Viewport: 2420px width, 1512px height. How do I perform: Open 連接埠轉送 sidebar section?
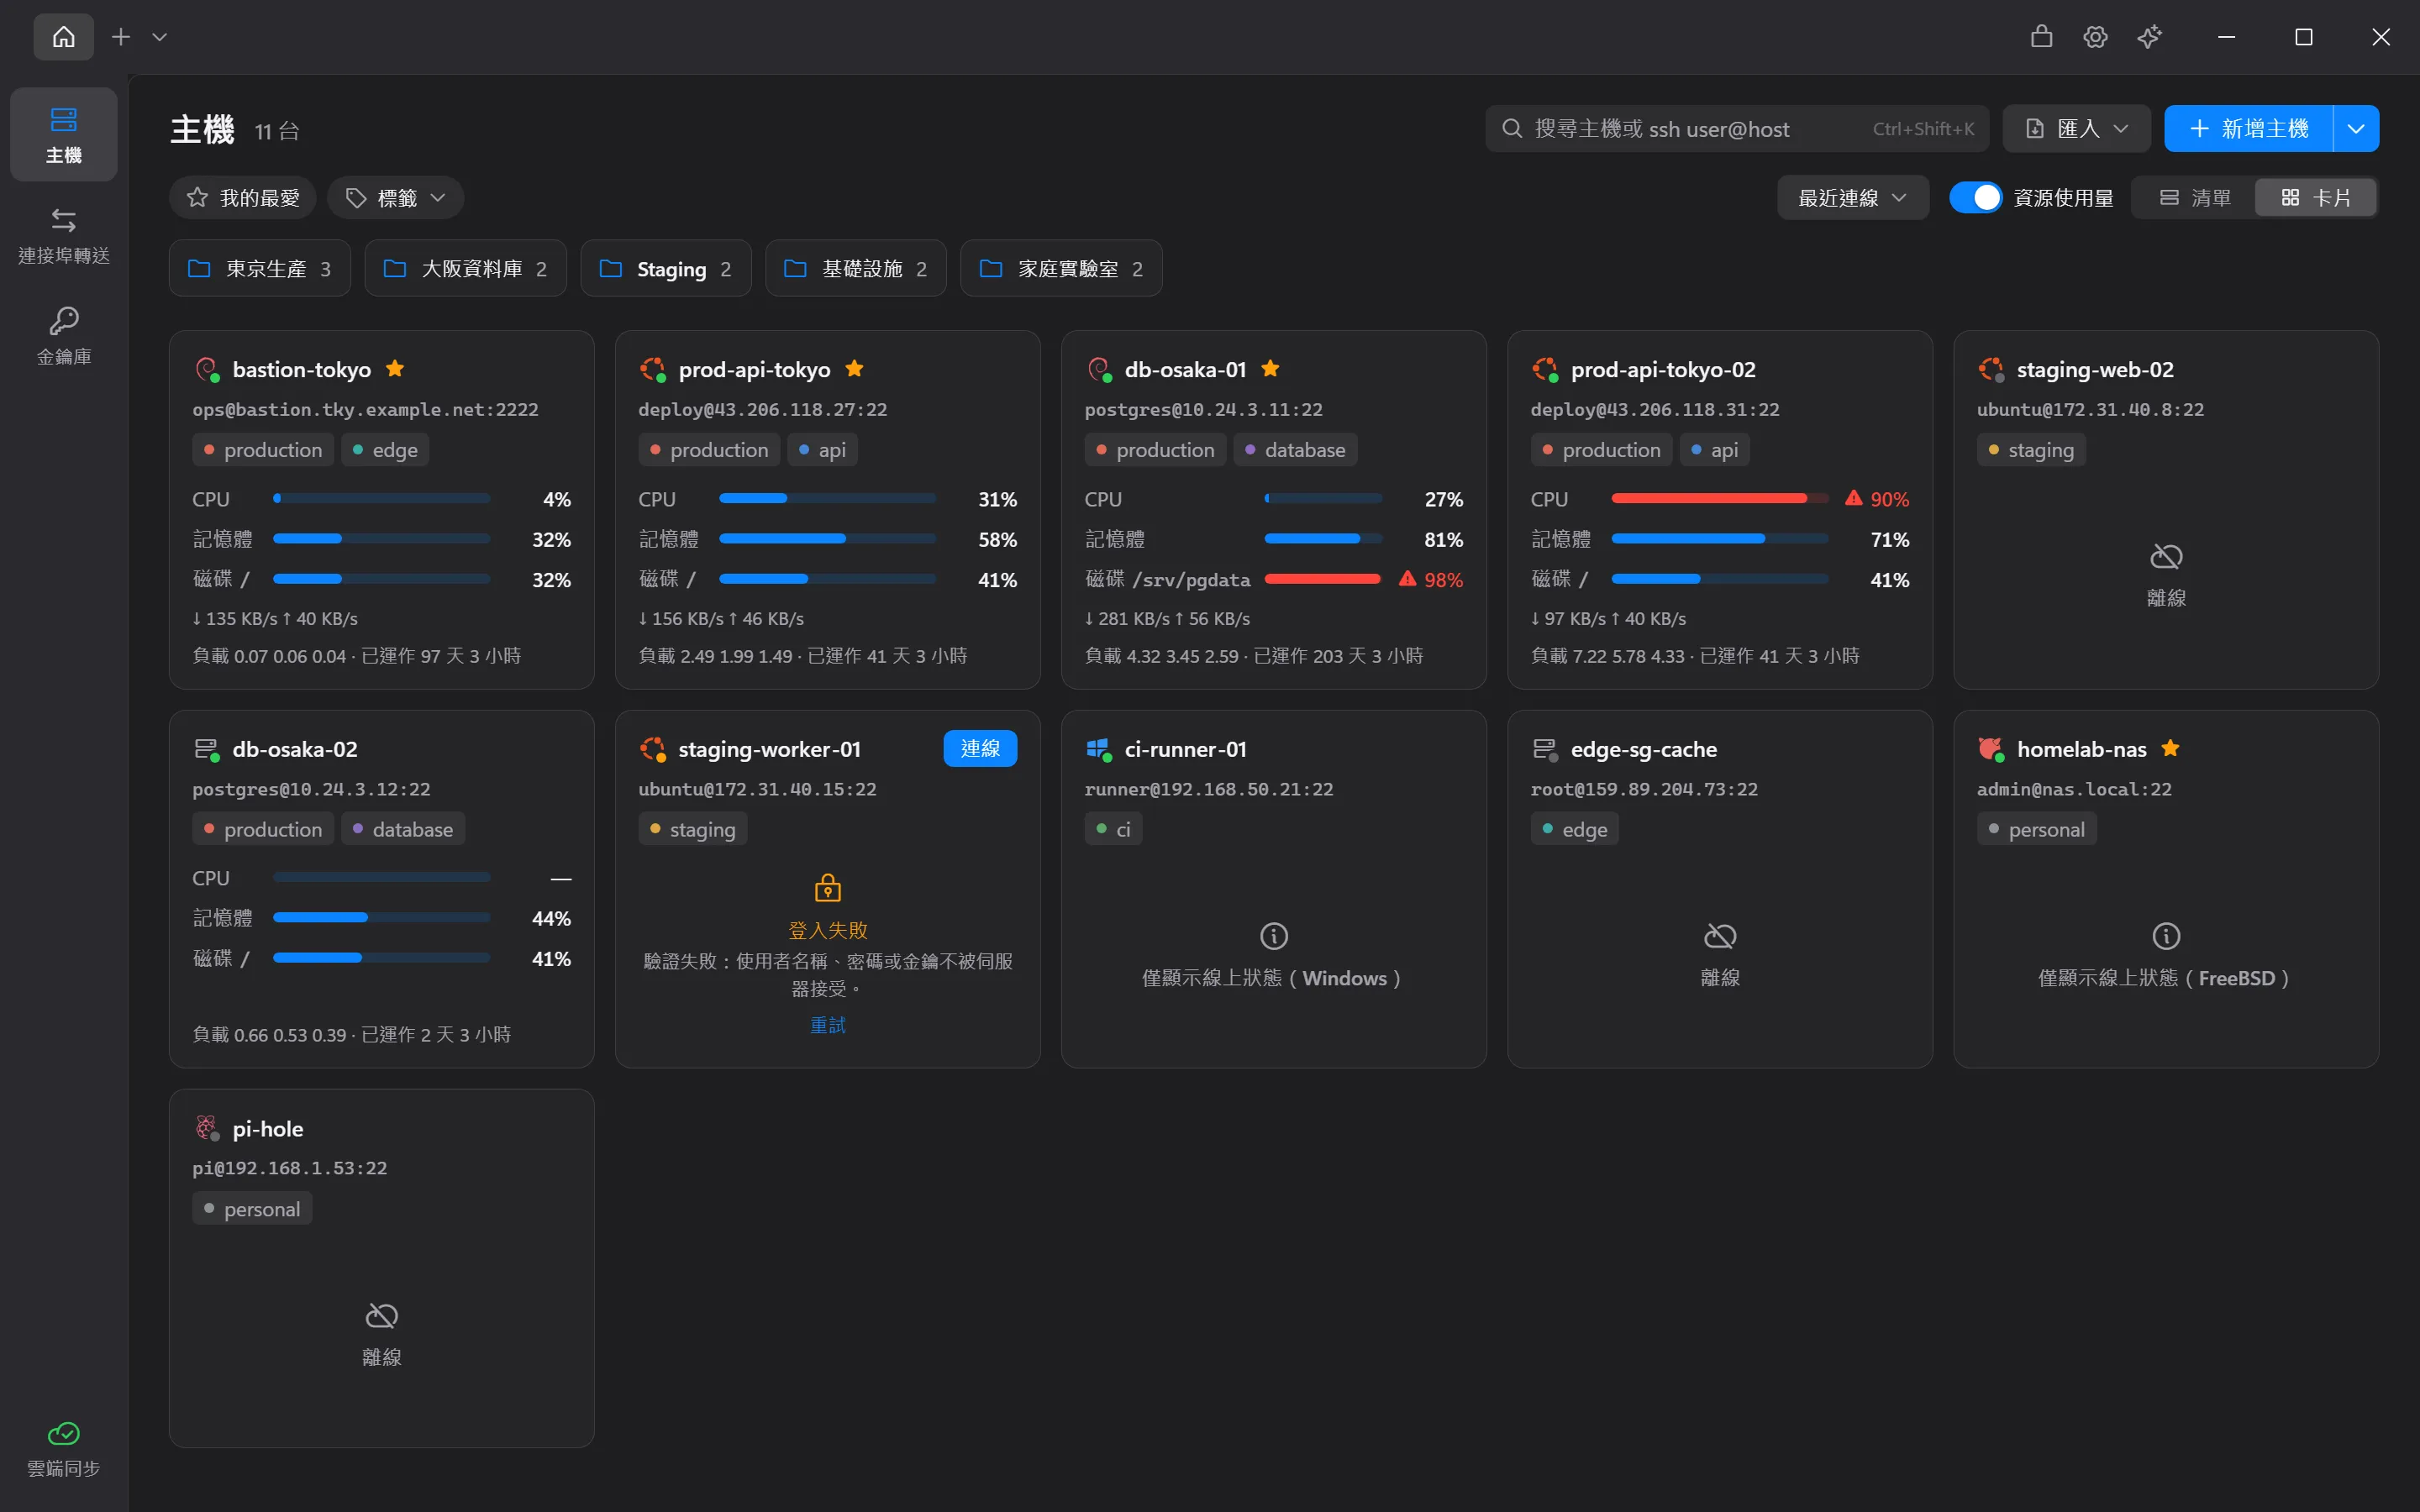(64, 236)
